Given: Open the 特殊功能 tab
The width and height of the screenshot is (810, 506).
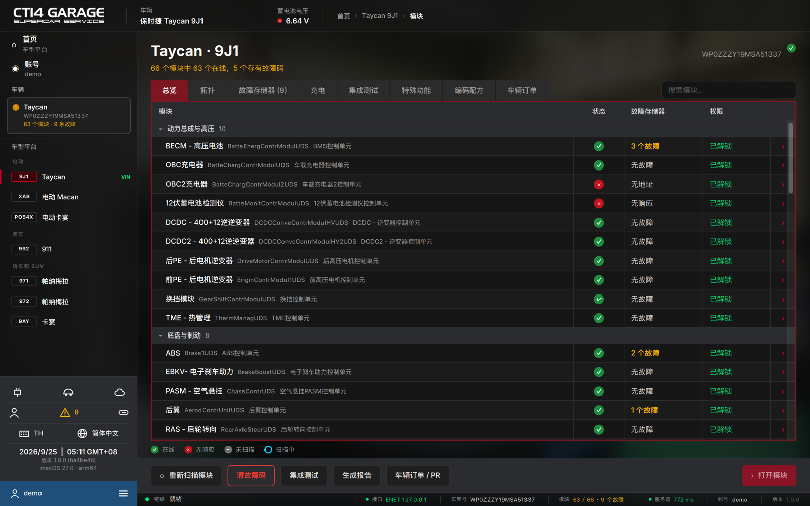Looking at the screenshot, I should 416,91.
